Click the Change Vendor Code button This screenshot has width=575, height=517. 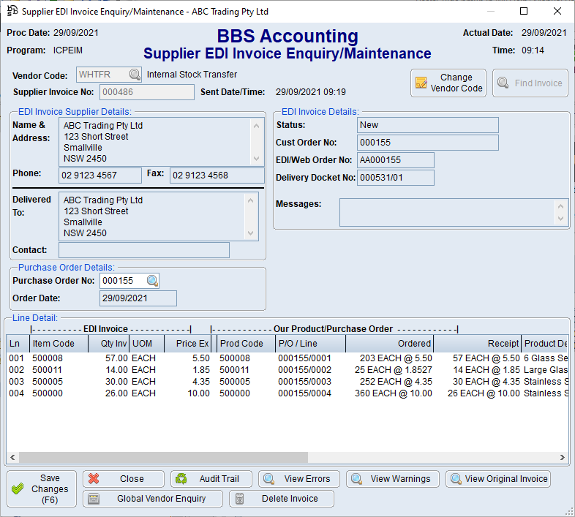tap(448, 83)
